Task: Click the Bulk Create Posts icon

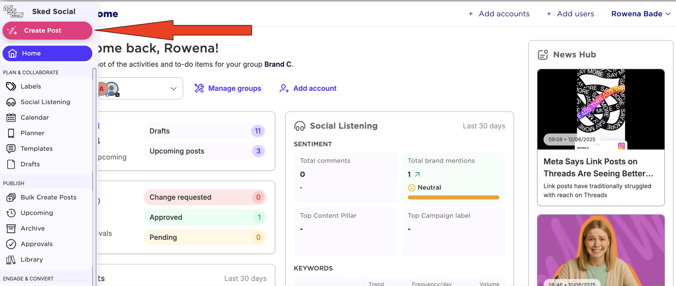Action: point(11,197)
